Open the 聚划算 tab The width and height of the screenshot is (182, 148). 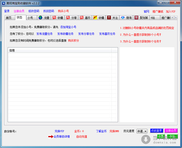click(x=141, y=18)
